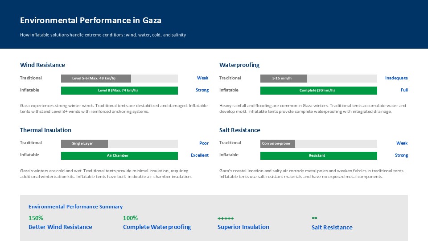The width and height of the screenshot is (428, 241).
Task: Click the green Level 8 wind bar
Action: pos(119,91)
